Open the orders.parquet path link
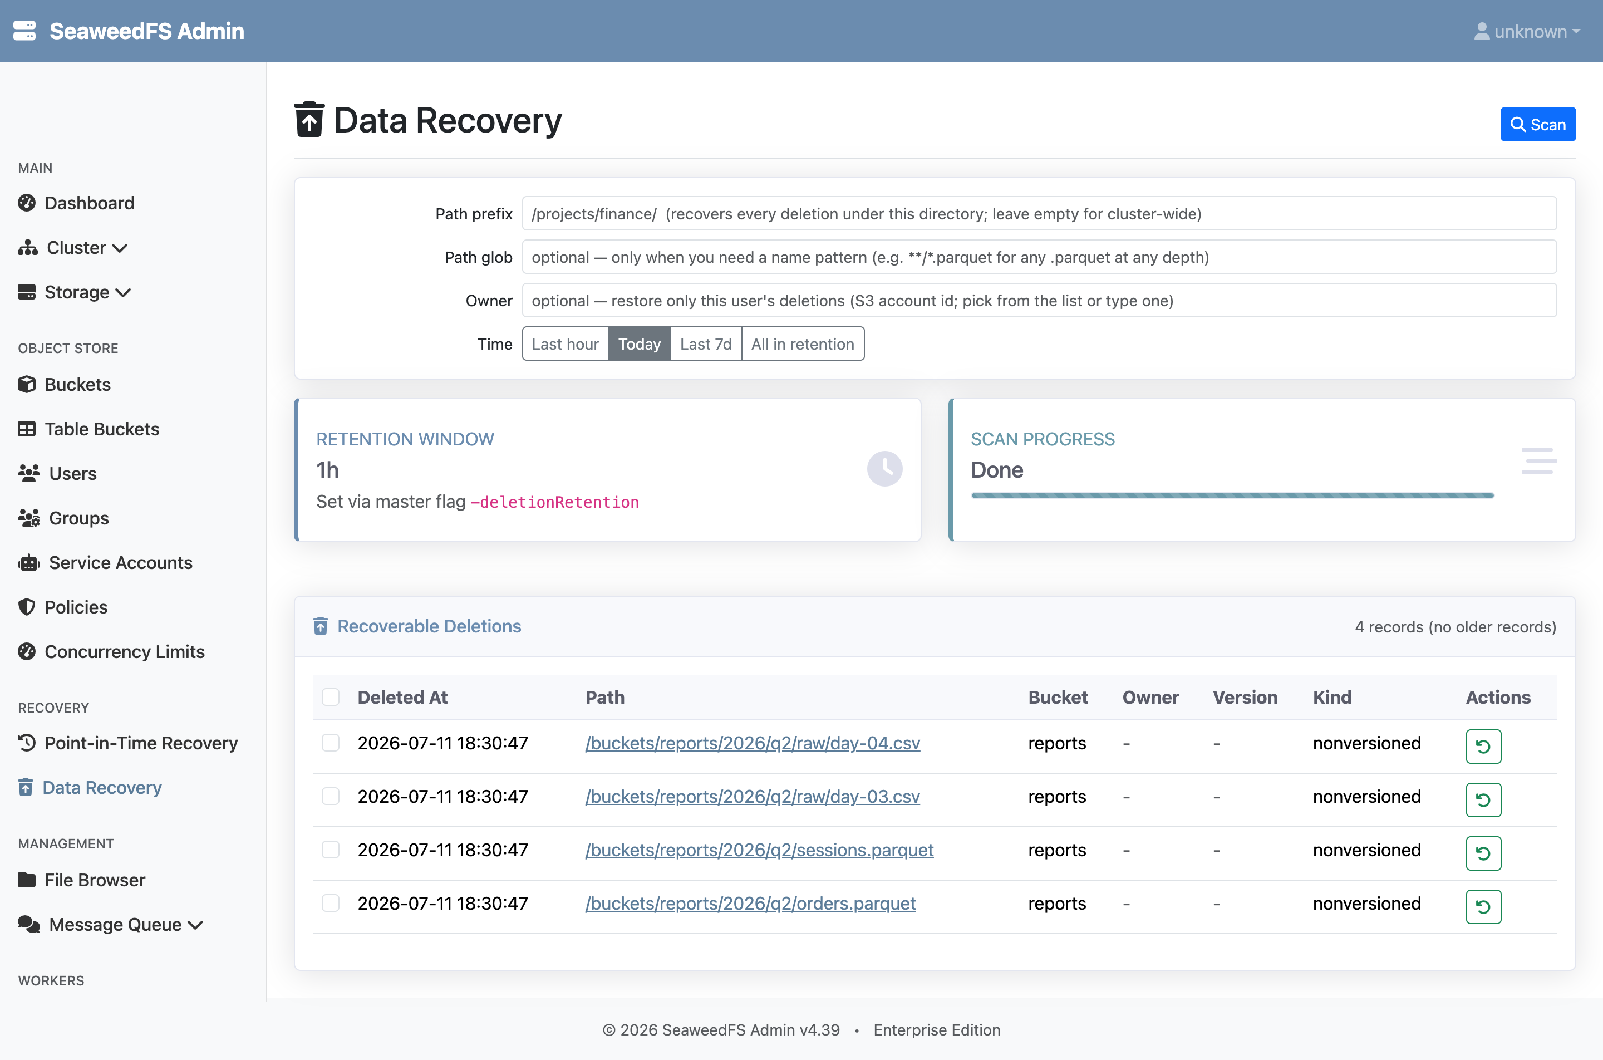 (751, 903)
